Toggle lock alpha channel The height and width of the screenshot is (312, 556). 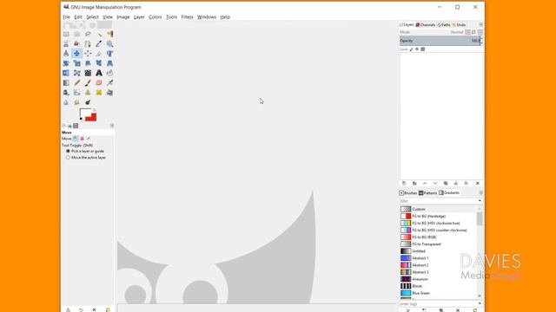click(x=423, y=49)
